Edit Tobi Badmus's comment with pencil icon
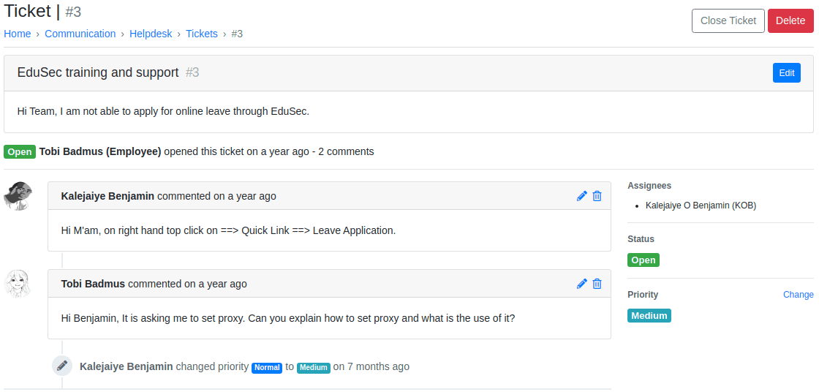819x392 pixels. [582, 284]
